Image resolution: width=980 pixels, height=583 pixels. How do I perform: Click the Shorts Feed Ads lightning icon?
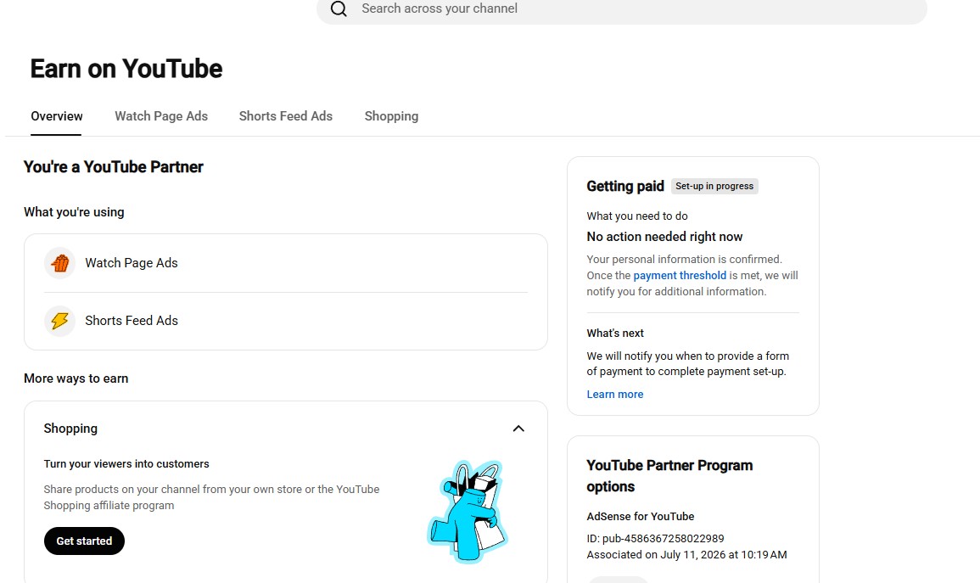[60, 321]
